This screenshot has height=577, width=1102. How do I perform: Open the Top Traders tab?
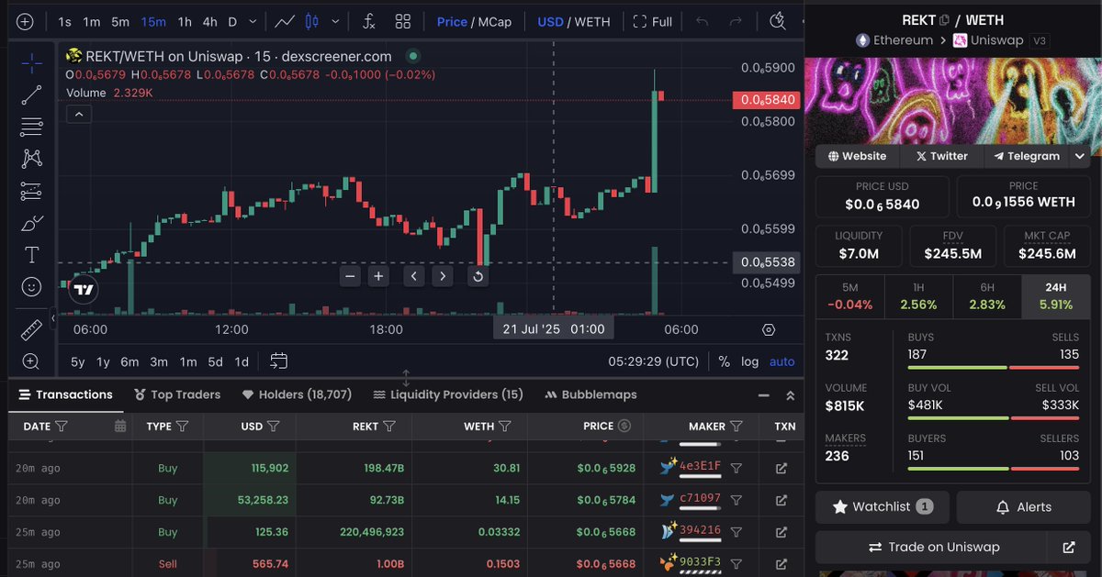point(177,394)
